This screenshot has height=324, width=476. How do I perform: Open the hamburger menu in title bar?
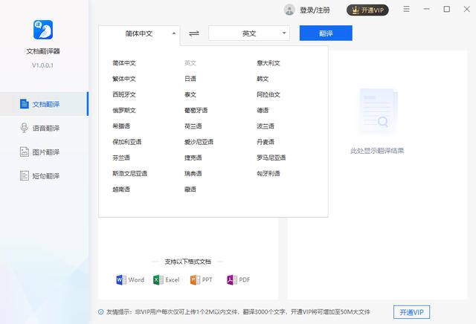[x=406, y=9]
